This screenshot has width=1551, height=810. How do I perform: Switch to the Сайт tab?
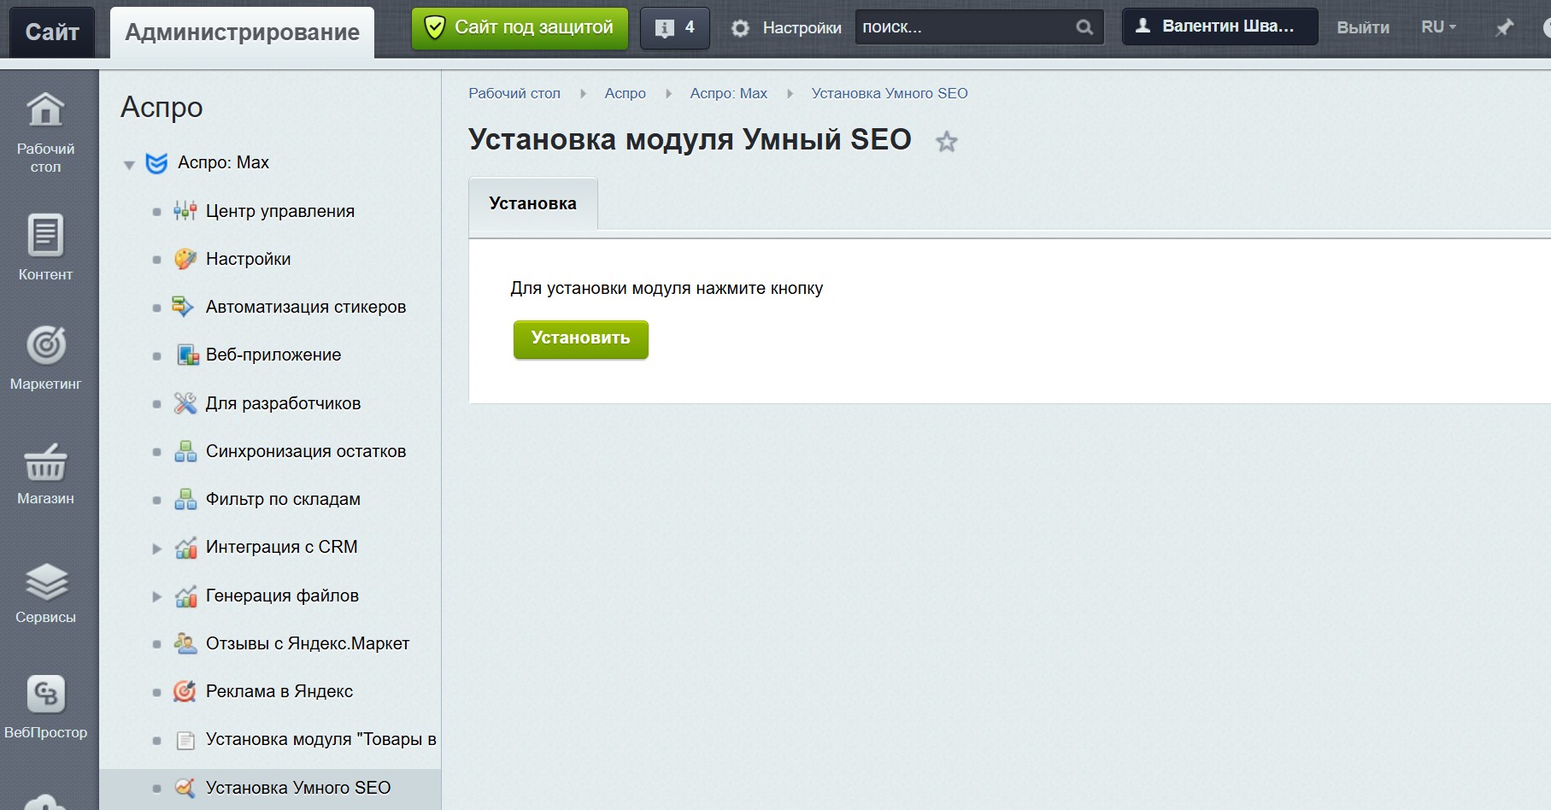click(52, 32)
